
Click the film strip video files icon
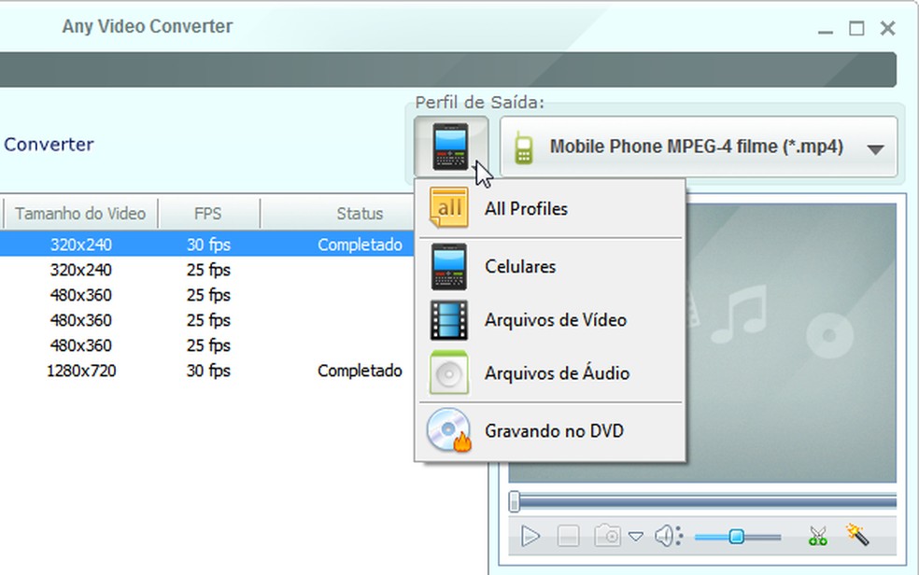[449, 320]
